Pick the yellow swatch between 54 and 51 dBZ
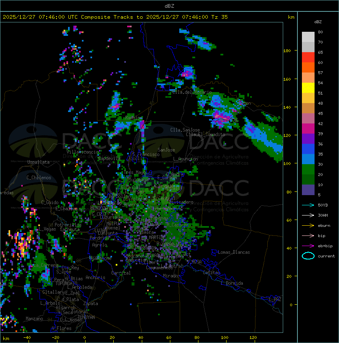 click(308, 88)
